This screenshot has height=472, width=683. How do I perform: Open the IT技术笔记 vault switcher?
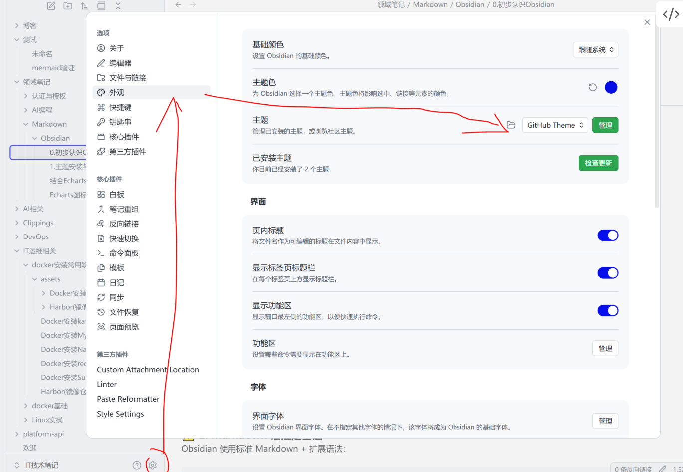coord(37,465)
